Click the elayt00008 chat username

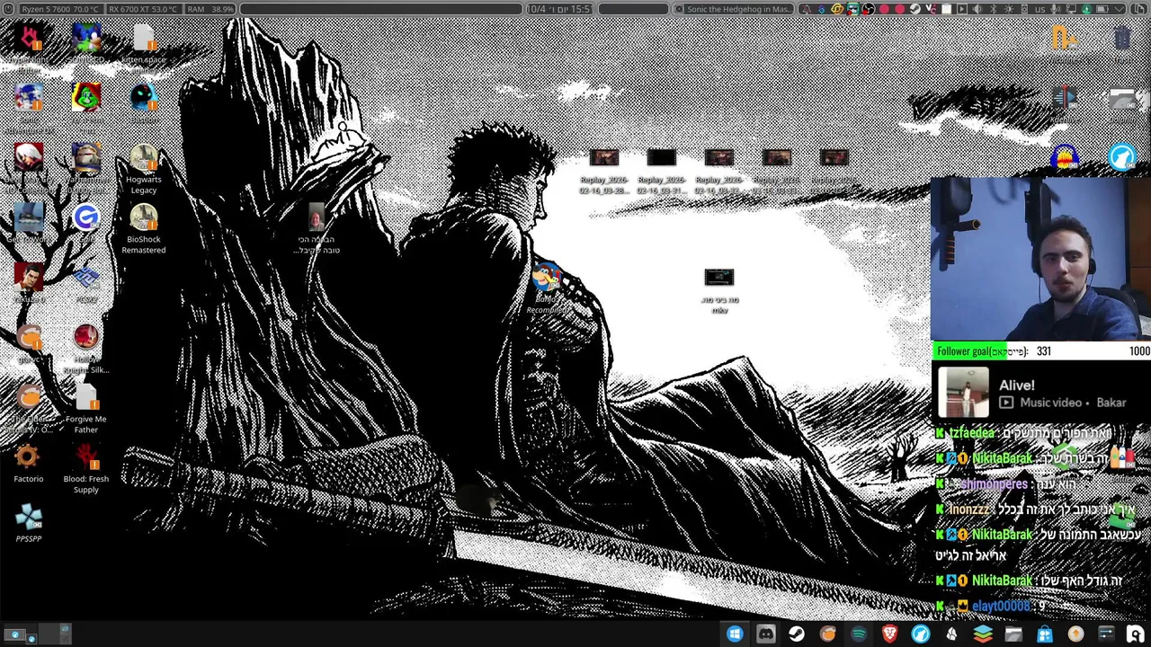pyautogui.click(x=1001, y=607)
